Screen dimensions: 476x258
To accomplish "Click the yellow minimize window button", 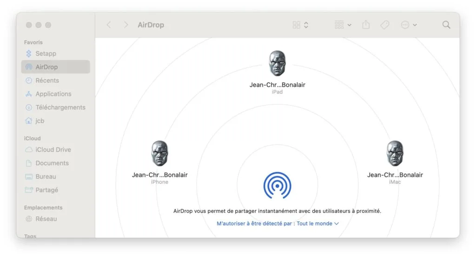I will pos(39,25).
